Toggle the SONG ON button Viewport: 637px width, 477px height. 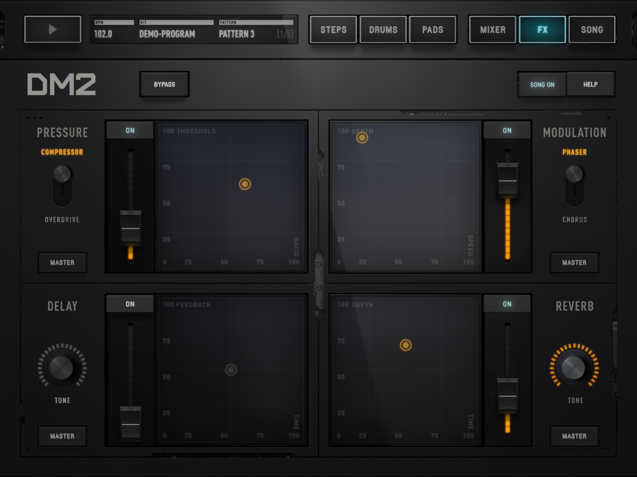pyautogui.click(x=542, y=85)
